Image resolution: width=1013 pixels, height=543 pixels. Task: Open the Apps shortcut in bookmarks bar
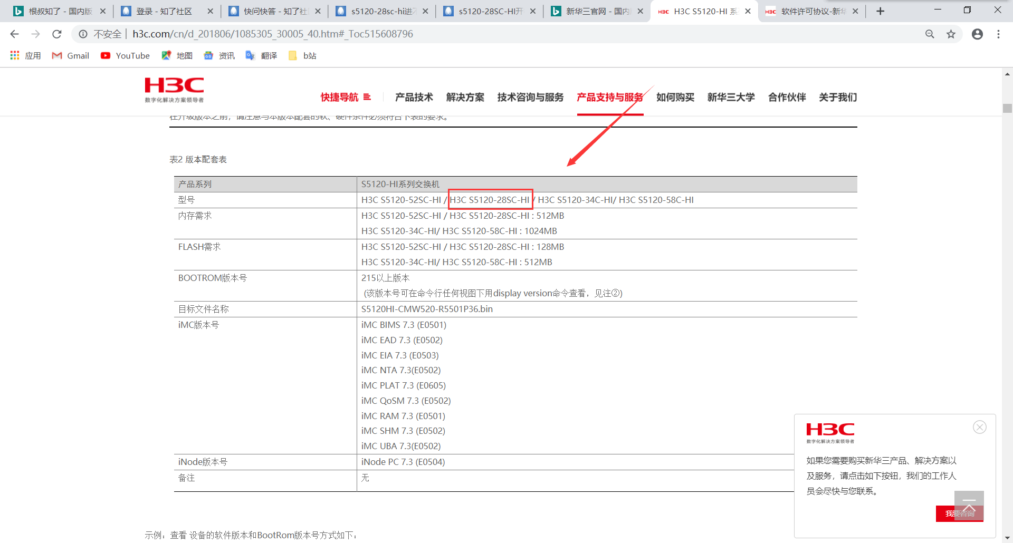click(25, 55)
